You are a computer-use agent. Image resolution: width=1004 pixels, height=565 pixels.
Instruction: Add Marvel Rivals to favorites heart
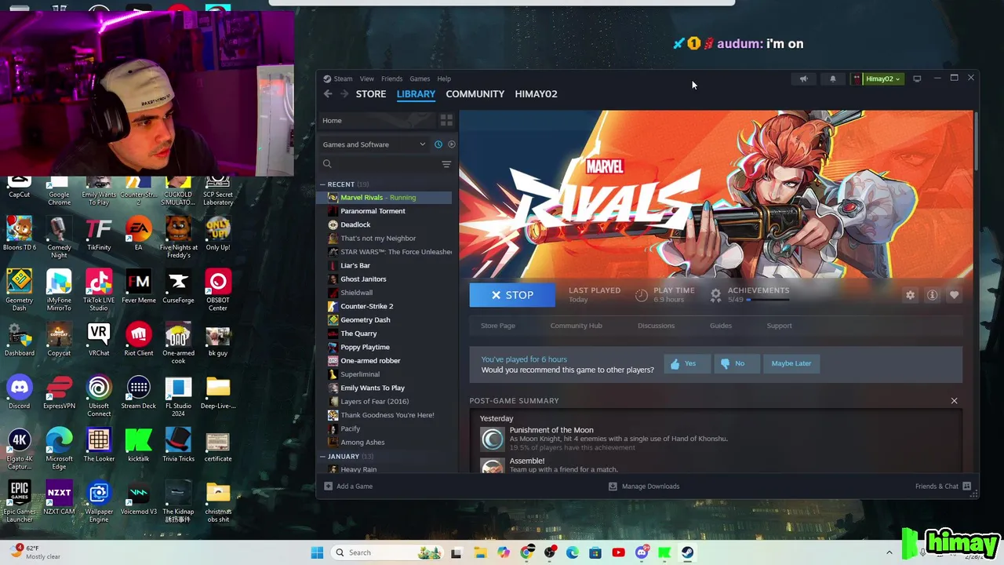pyautogui.click(x=954, y=295)
